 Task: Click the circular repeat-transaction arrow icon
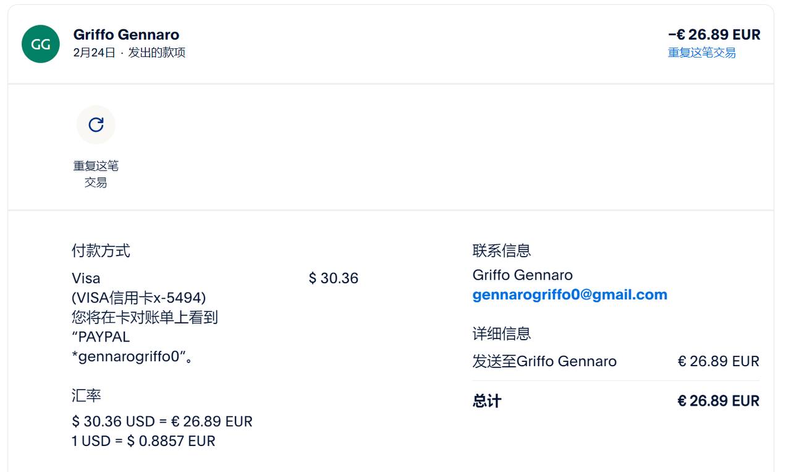(x=96, y=125)
